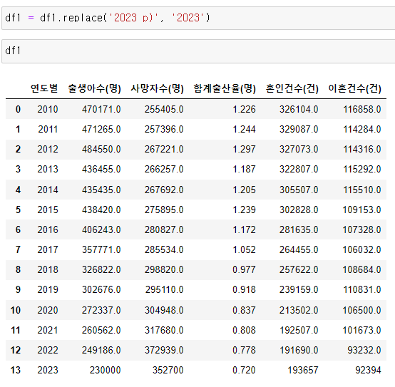The width and height of the screenshot is (395, 387).
Task: Click the deaths value 317680.0
Action: 164,331
